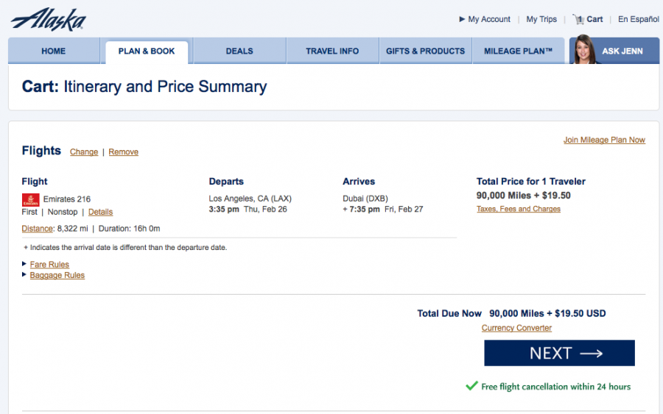Click Join Mileage Plan Now link
Image resolution: width=663 pixels, height=414 pixels.
point(604,140)
